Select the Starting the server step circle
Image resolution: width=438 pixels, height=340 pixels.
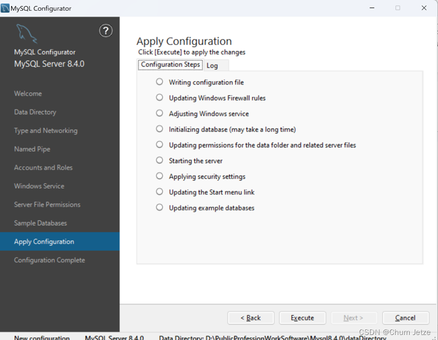159,161
